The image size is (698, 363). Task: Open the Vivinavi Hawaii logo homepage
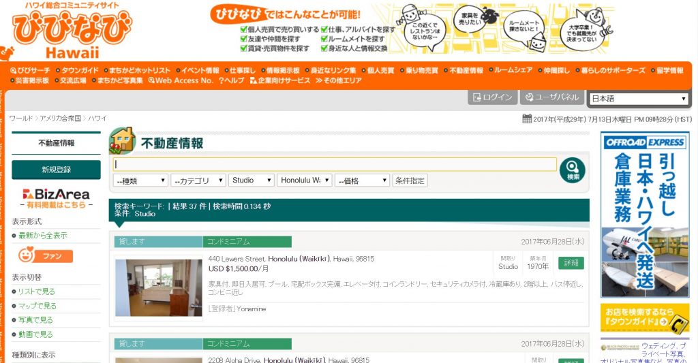71,31
